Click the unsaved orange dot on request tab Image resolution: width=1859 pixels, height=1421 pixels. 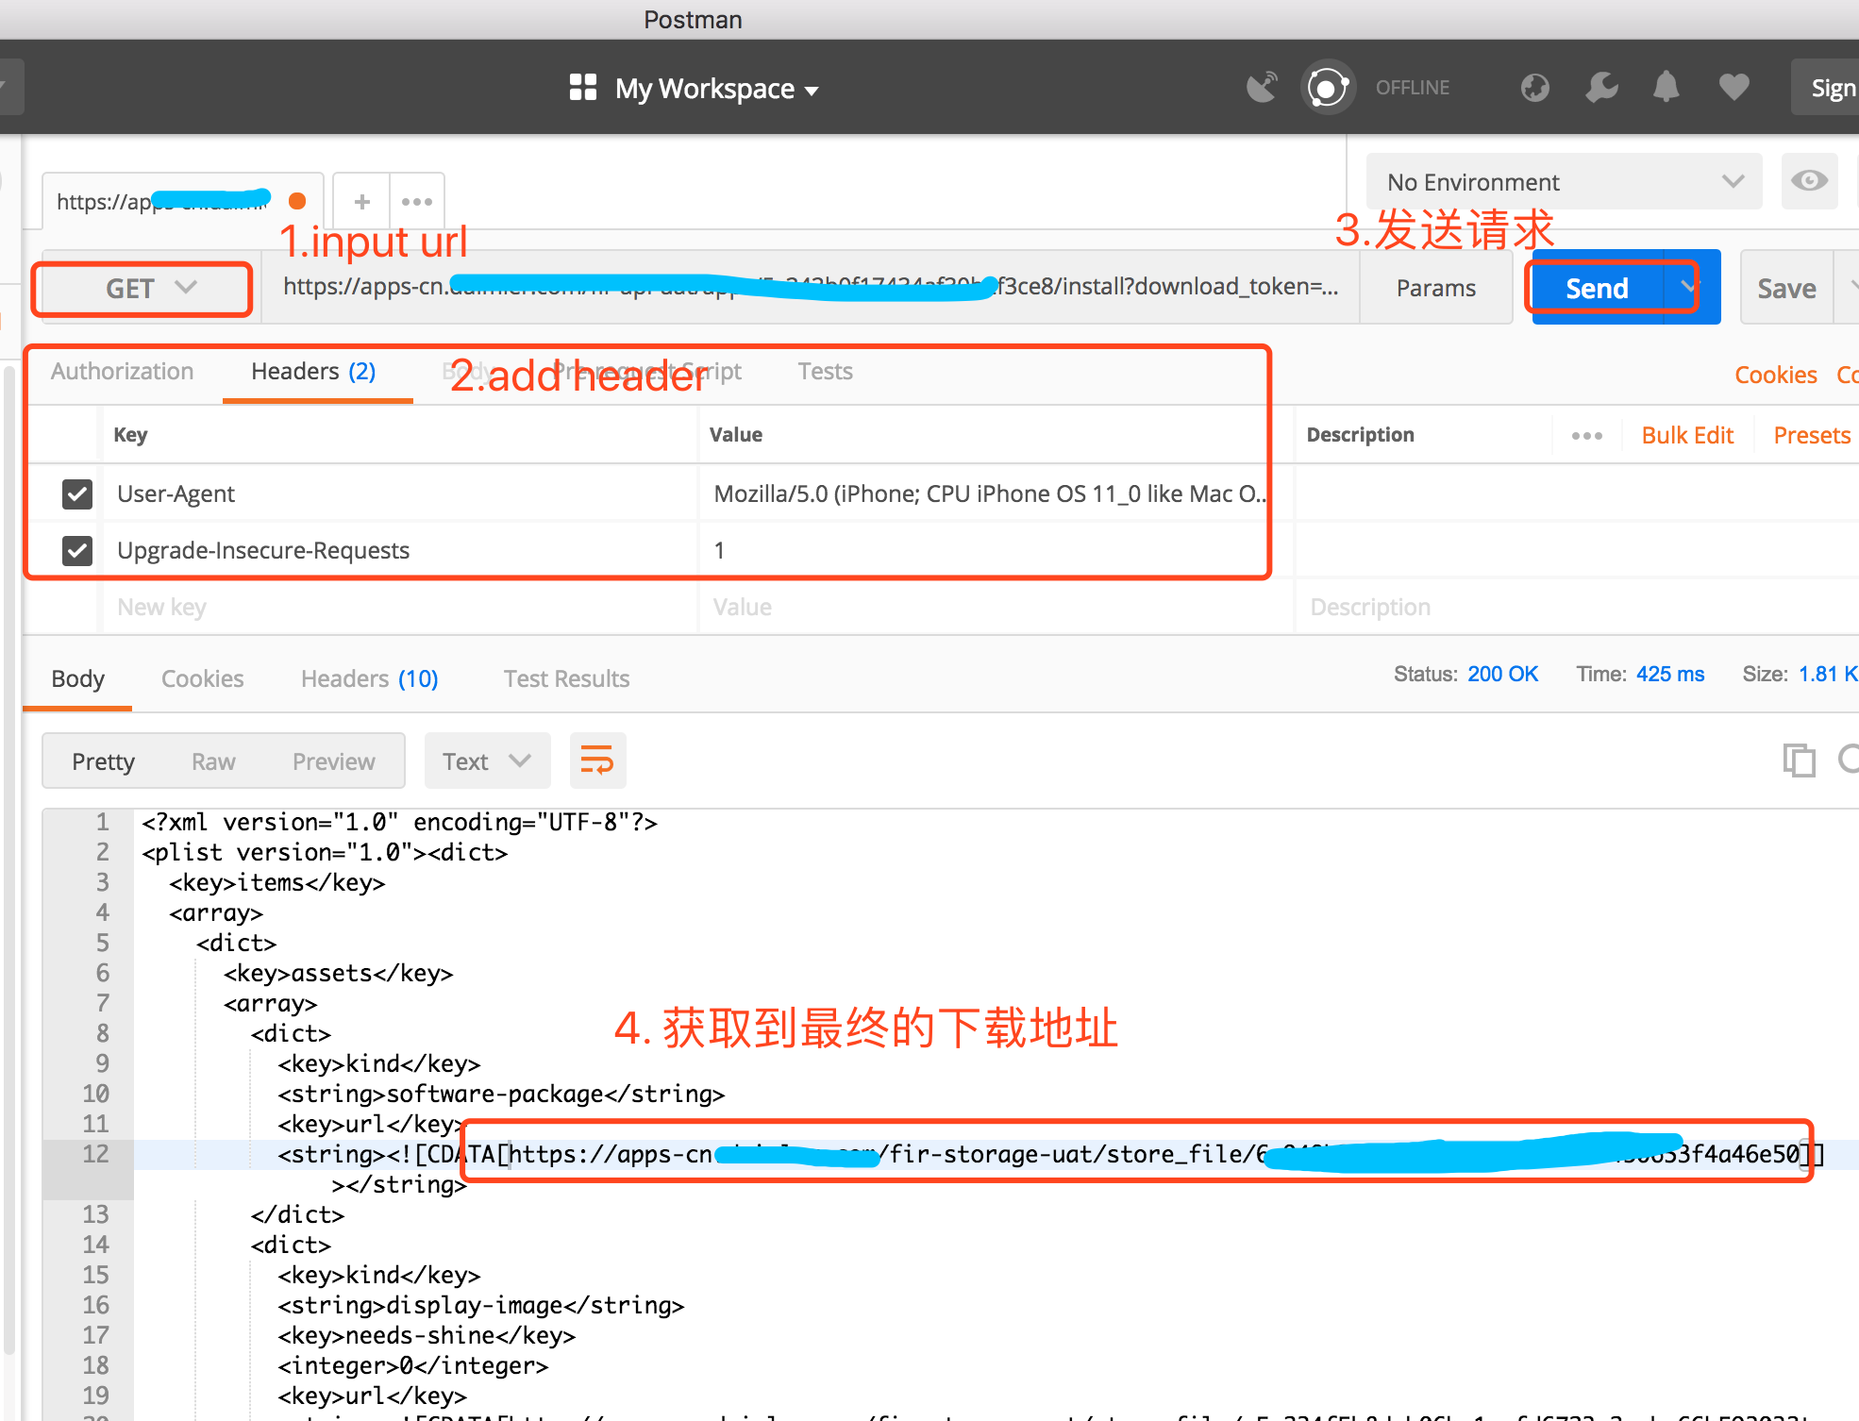click(297, 201)
